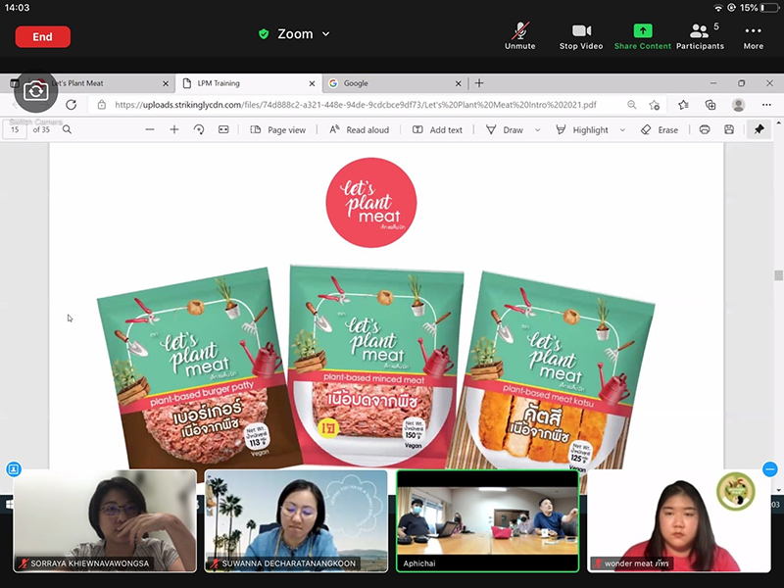The width and height of the screenshot is (784, 588).
Task: Click the site lock icon in address bar
Action: (x=102, y=105)
